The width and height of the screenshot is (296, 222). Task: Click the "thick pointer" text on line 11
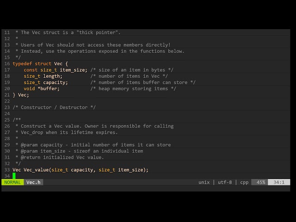click(x=97, y=32)
